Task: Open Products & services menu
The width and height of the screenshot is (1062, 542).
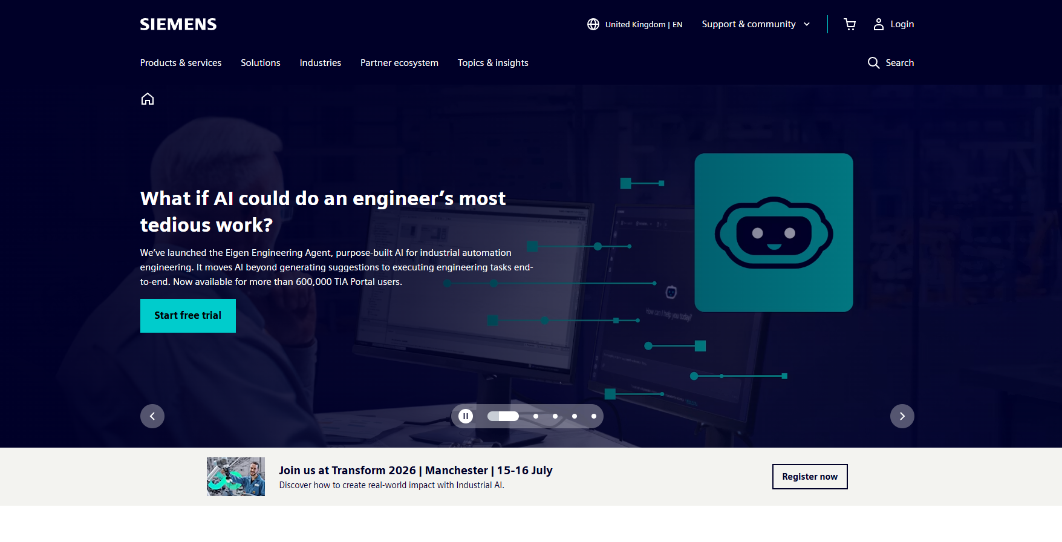Action: pos(181,63)
